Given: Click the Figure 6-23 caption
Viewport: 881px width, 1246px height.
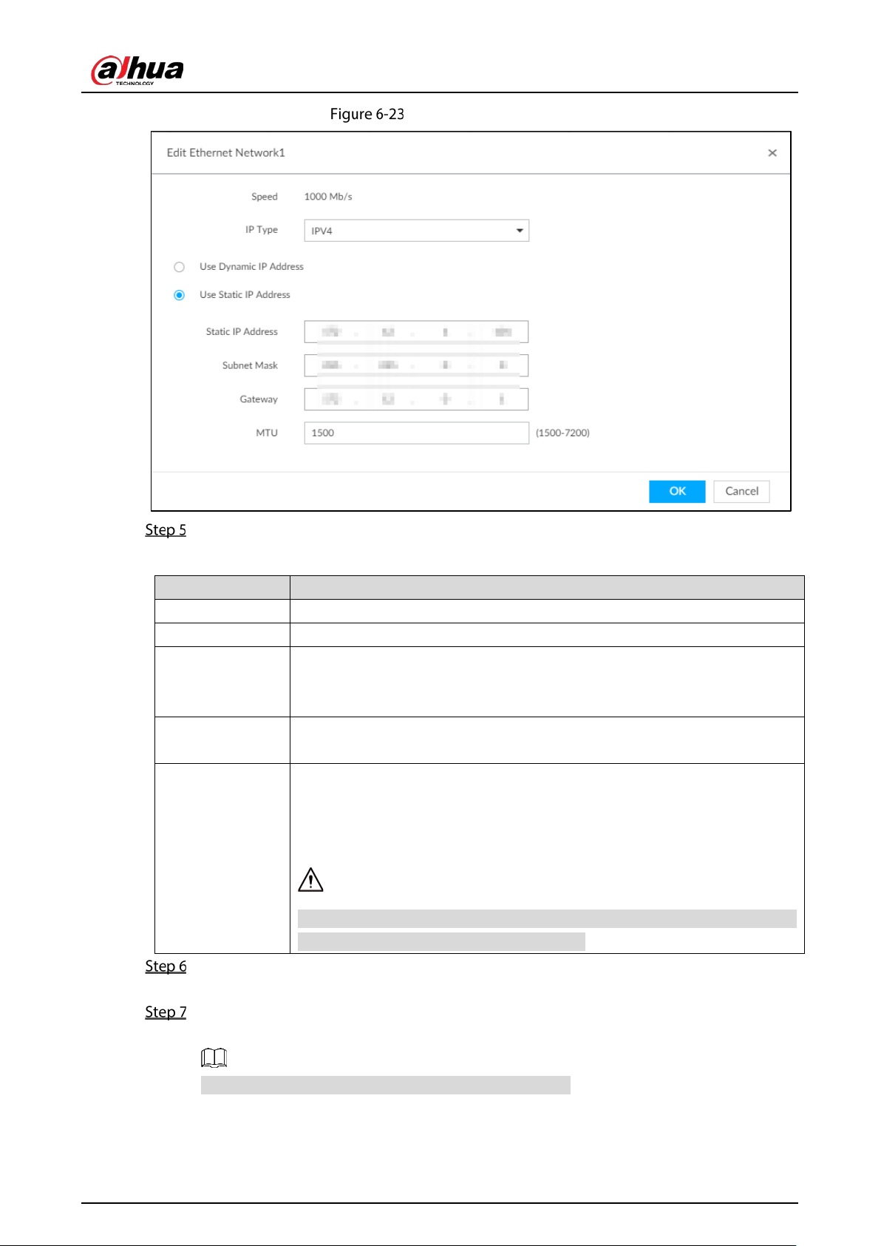Looking at the screenshot, I should [367, 115].
